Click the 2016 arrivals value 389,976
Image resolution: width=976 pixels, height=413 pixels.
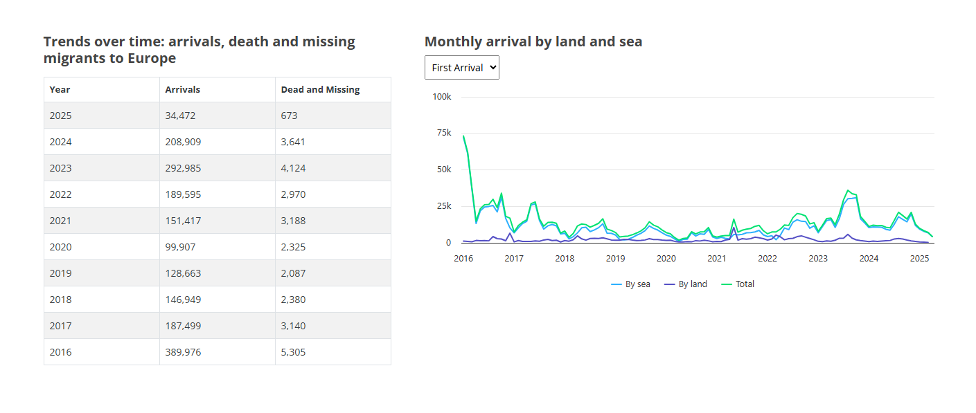(x=182, y=352)
